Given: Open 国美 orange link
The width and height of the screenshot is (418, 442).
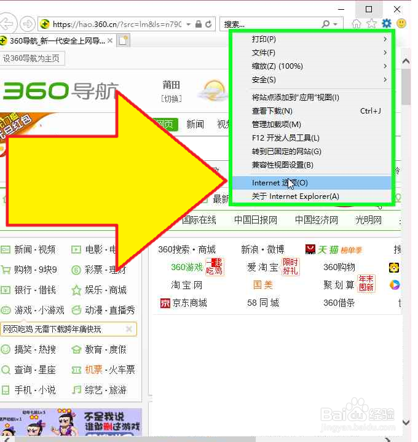Looking at the screenshot, I should [262, 285].
